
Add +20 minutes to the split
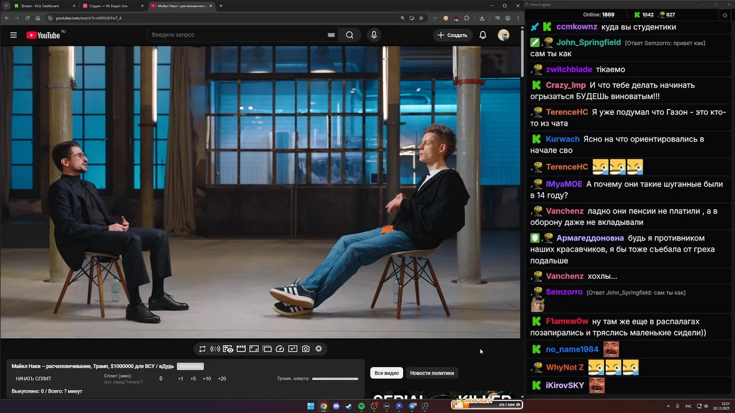click(x=222, y=379)
